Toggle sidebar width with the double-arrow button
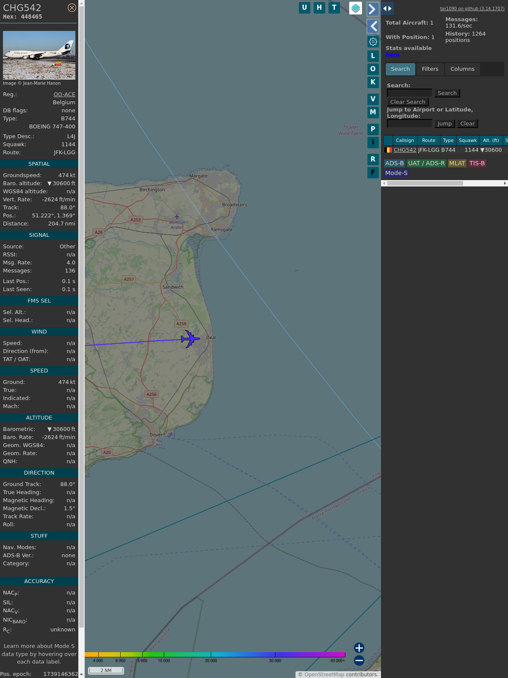Screen dimensions: 508x678 (x=387, y=8)
